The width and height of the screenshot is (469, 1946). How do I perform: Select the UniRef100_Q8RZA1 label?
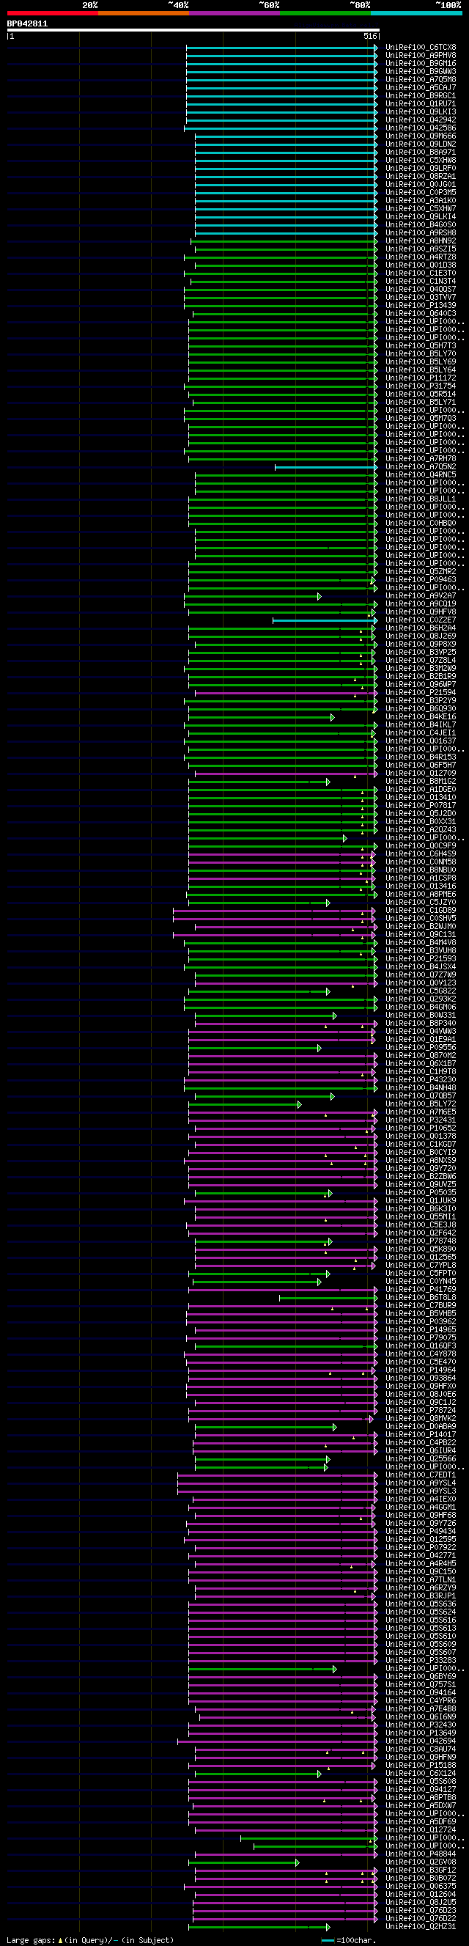[421, 176]
